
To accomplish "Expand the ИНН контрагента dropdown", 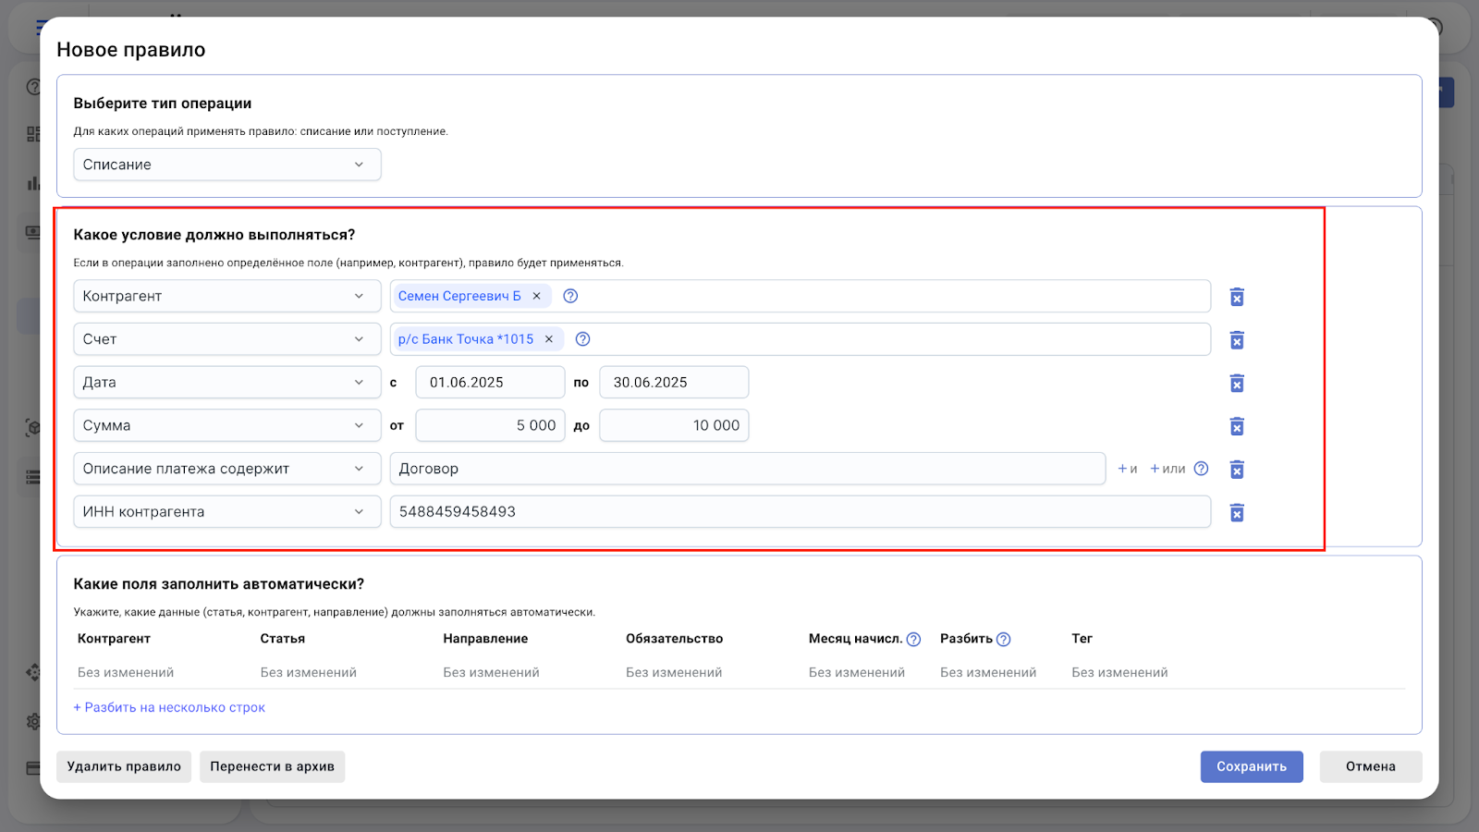I will [226, 512].
